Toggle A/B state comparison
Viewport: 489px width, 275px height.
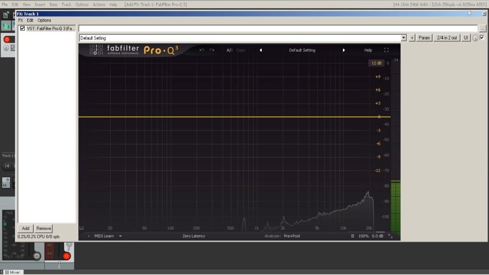tap(230, 50)
